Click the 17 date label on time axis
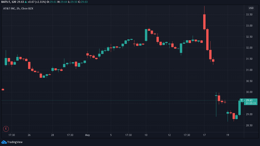 point(204,135)
